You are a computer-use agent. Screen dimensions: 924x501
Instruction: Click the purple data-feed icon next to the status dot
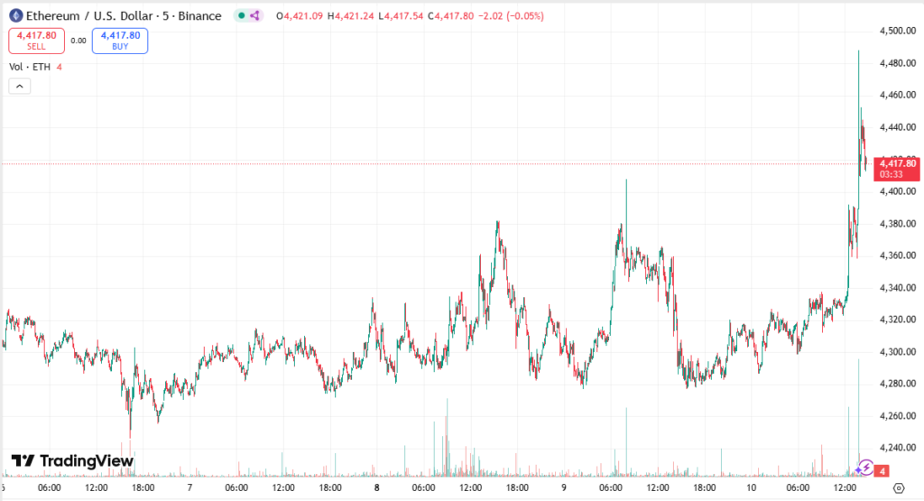254,15
